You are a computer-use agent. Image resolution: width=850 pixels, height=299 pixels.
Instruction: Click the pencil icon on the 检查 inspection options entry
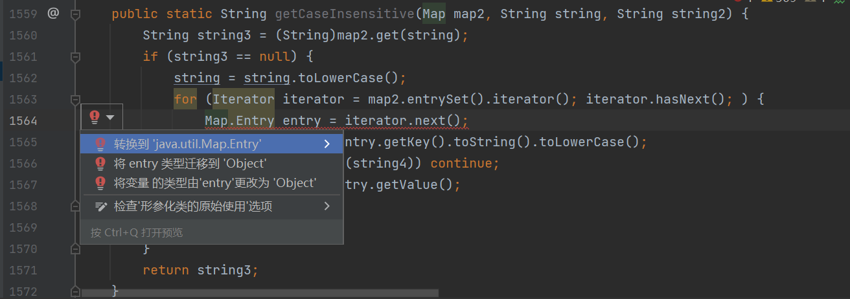tap(100, 206)
